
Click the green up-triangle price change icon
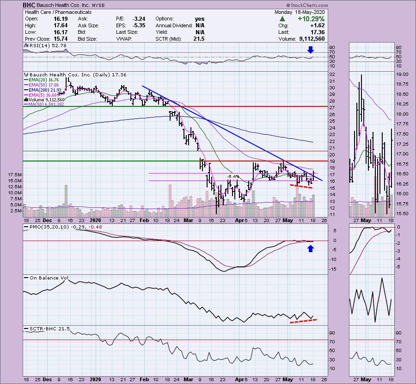(x=282, y=19)
